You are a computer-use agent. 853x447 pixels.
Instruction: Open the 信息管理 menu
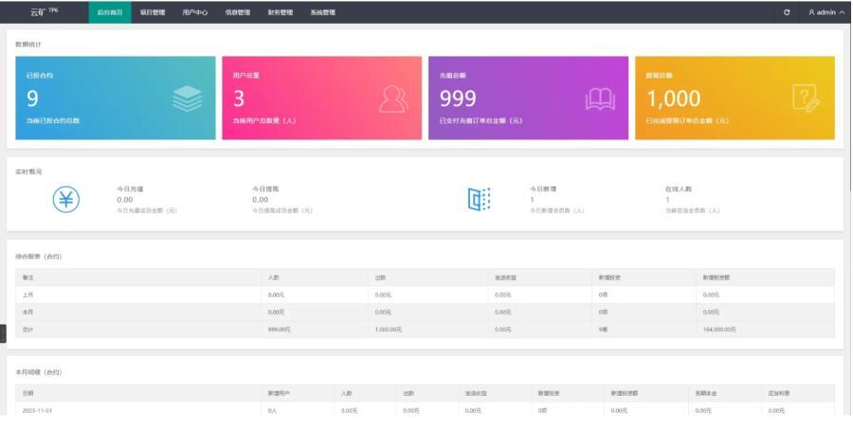[238, 12]
